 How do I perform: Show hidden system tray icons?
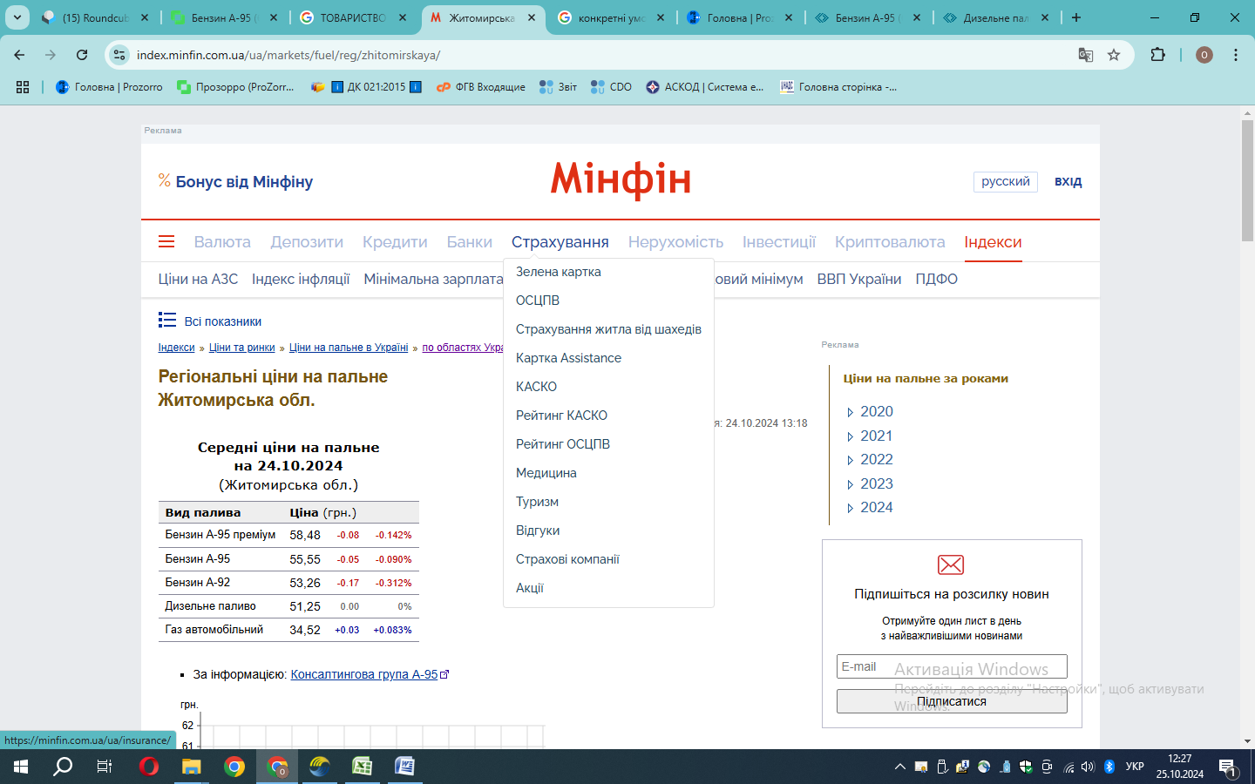click(900, 767)
